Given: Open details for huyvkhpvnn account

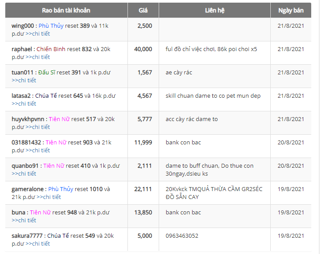Looking at the screenshot, I should pyautogui.click(x=38, y=127).
